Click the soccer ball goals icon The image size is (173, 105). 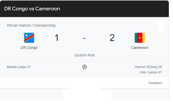pos(84,67)
